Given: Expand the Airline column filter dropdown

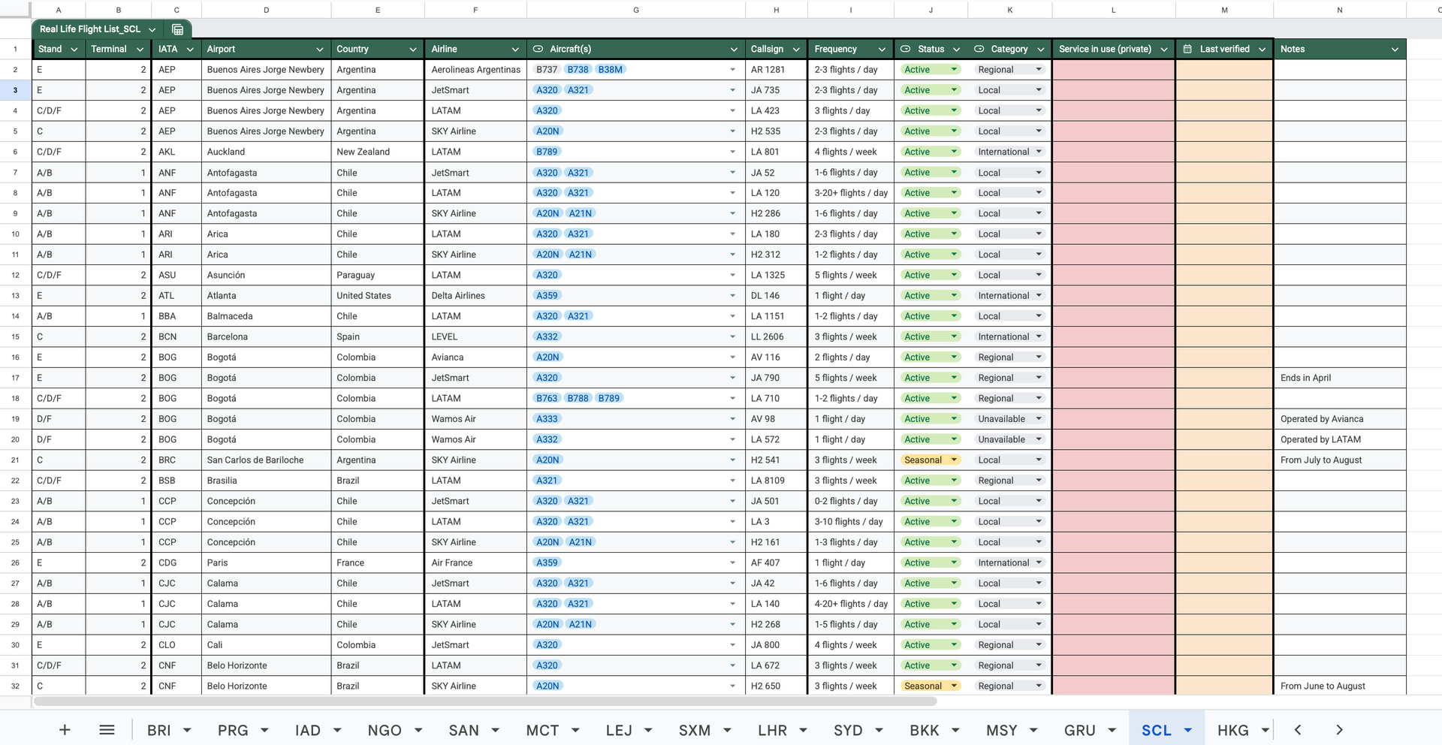Looking at the screenshot, I should point(515,50).
